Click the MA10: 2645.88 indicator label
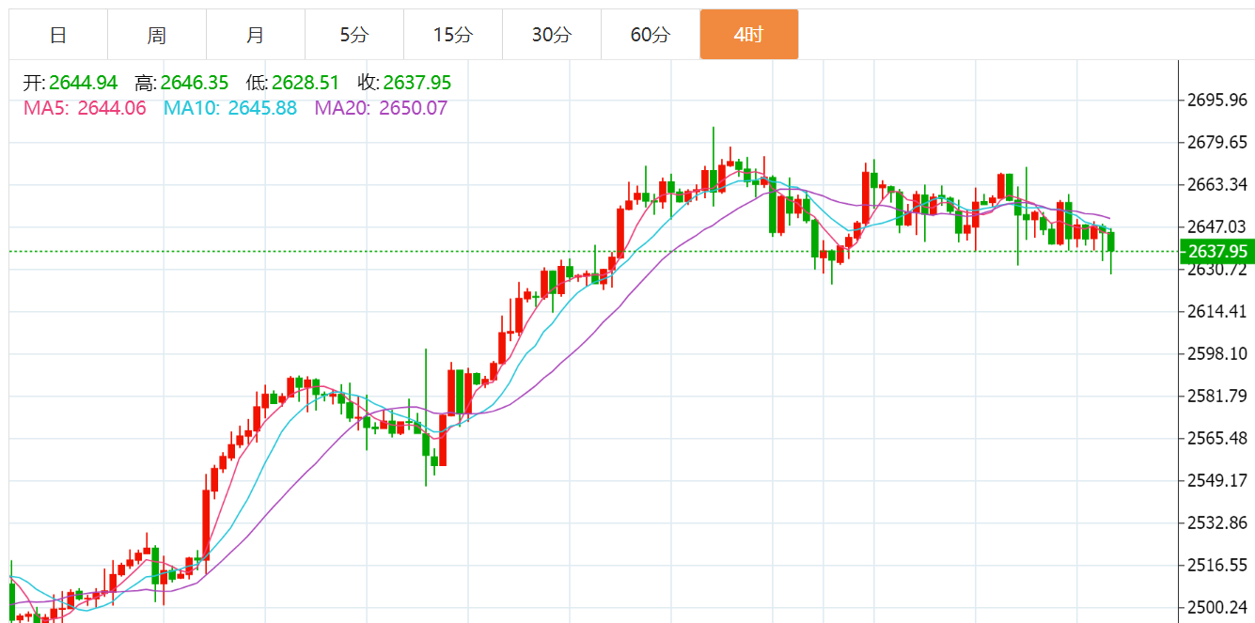 click(x=230, y=108)
